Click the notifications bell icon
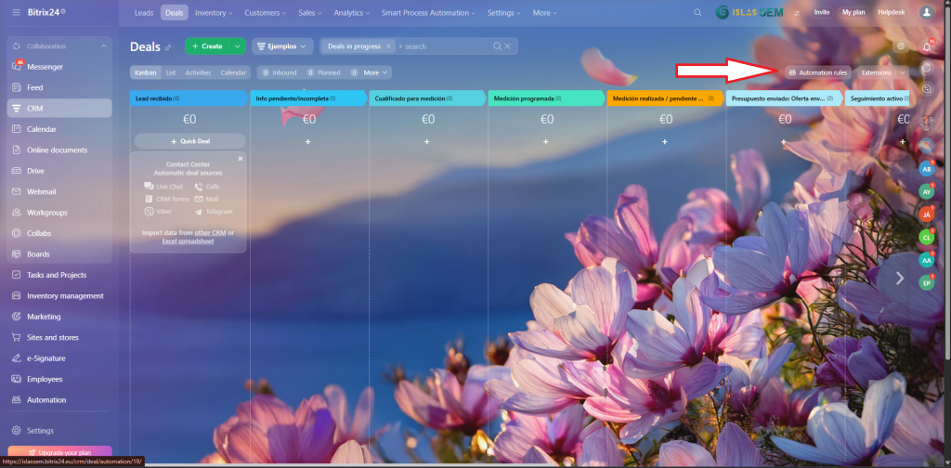Viewport: 951px width, 468px height. point(928,46)
